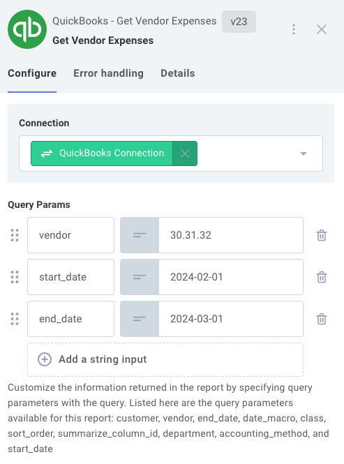The image size is (344, 464).
Task: Click the start_date key field
Action: 70,277
